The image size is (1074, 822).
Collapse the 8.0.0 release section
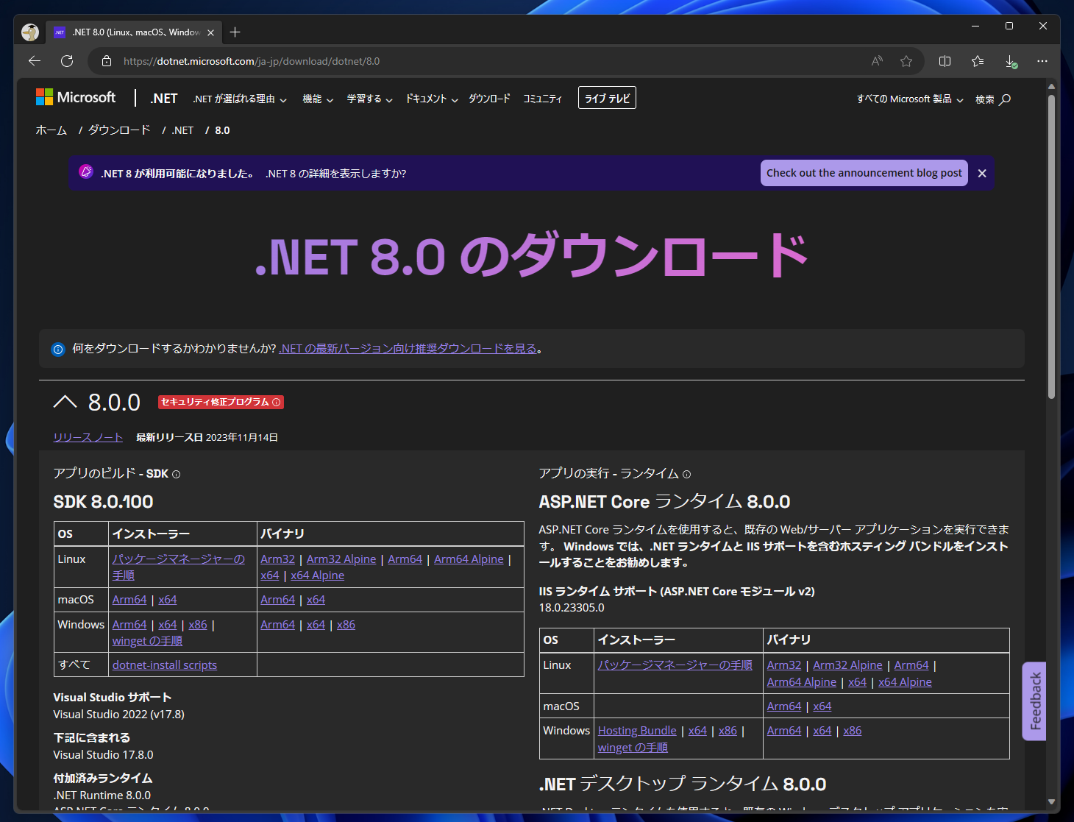pos(65,402)
